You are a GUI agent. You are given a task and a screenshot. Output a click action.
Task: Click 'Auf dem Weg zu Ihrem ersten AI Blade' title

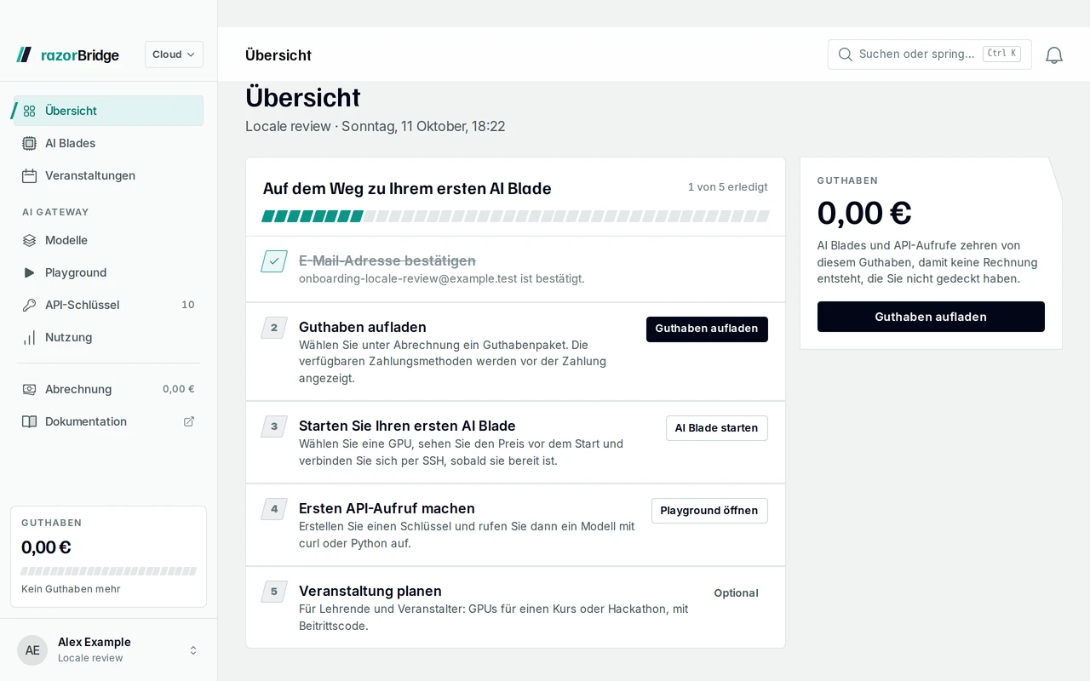coord(407,189)
